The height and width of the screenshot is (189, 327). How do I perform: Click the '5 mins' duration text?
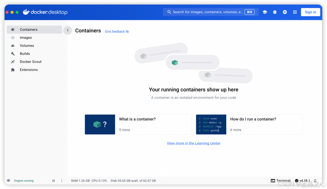(124, 130)
